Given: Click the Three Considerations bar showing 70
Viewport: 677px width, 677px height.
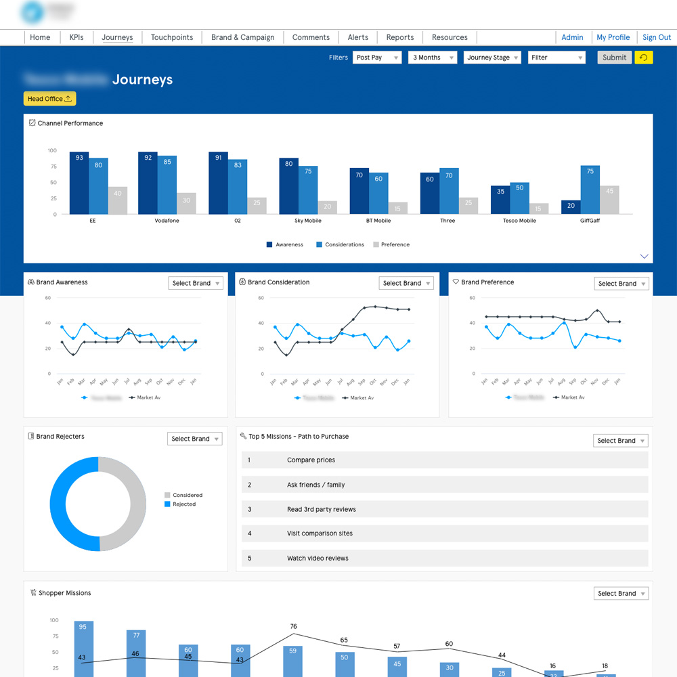Looking at the screenshot, I should click(449, 191).
